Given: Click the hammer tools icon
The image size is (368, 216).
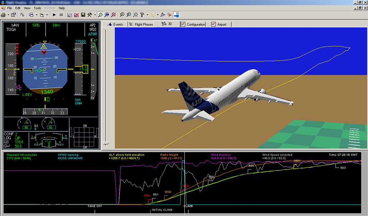Looking at the screenshot, I should [89, 15].
